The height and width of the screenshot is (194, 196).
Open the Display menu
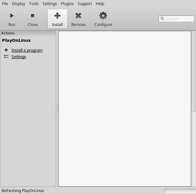pyautogui.click(x=18, y=4)
